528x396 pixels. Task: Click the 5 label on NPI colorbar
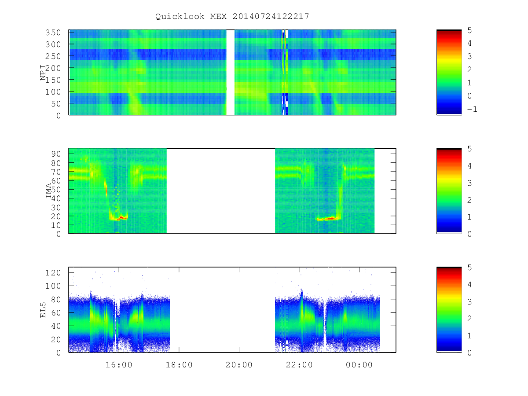pos(469,29)
